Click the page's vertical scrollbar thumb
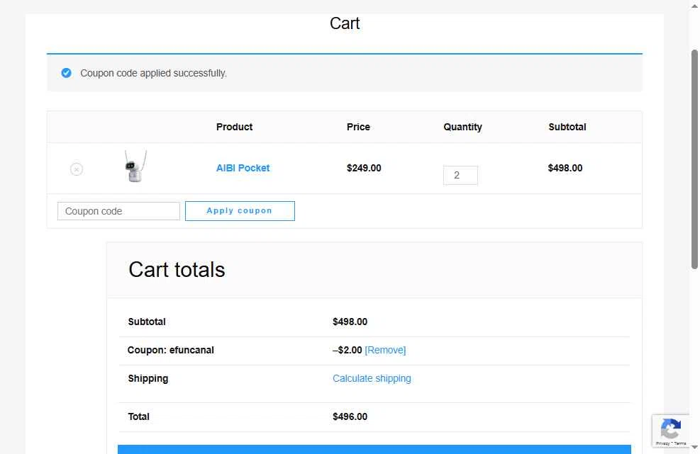 (x=694, y=159)
